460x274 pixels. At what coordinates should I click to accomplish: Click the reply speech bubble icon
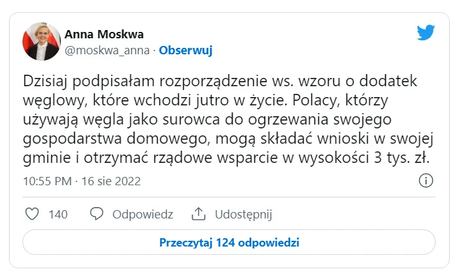coord(97,214)
